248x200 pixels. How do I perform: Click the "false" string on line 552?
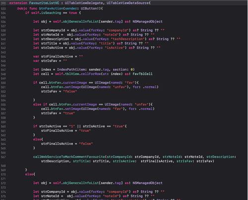pyautogui.click(x=70, y=91)
